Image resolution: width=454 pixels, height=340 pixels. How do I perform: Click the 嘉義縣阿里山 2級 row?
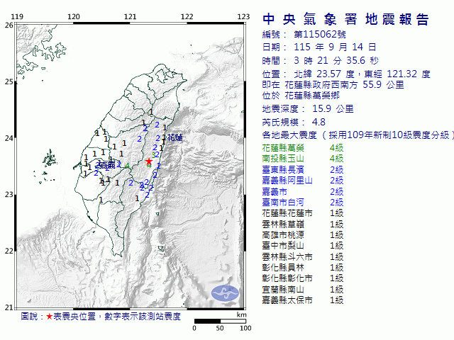(303, 181)
